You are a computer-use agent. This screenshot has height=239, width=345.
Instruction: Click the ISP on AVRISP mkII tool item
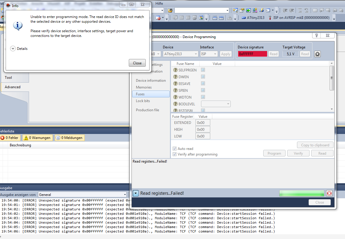click(x=299, y=18)
